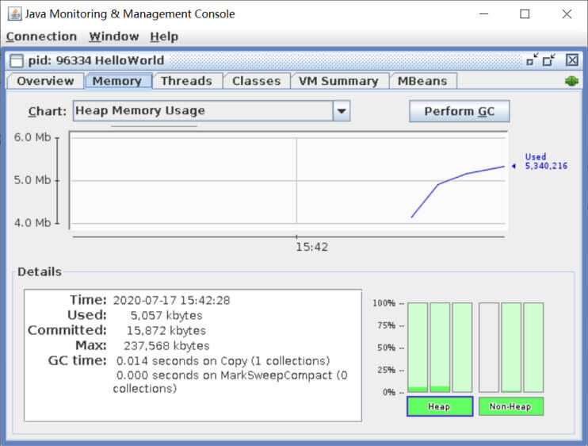Click the pid: 96334 HelloWorld title text
The height and width of the screenshot is (446, 588).
pos(97,60)
